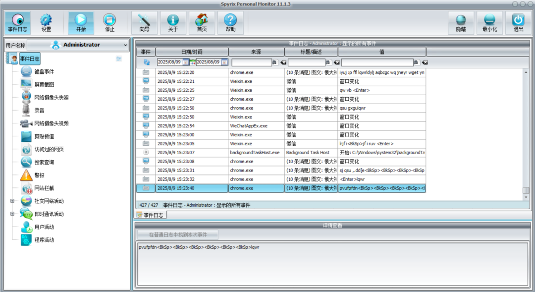Screen dimensions: 535x292
Task: Click binoculars search icon beside 来源 filter
Action: tap(275, 62)
